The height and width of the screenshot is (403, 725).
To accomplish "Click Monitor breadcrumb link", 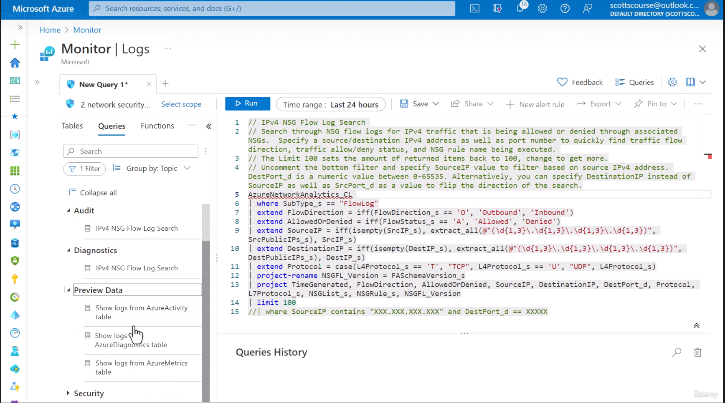I will point(87,30).
